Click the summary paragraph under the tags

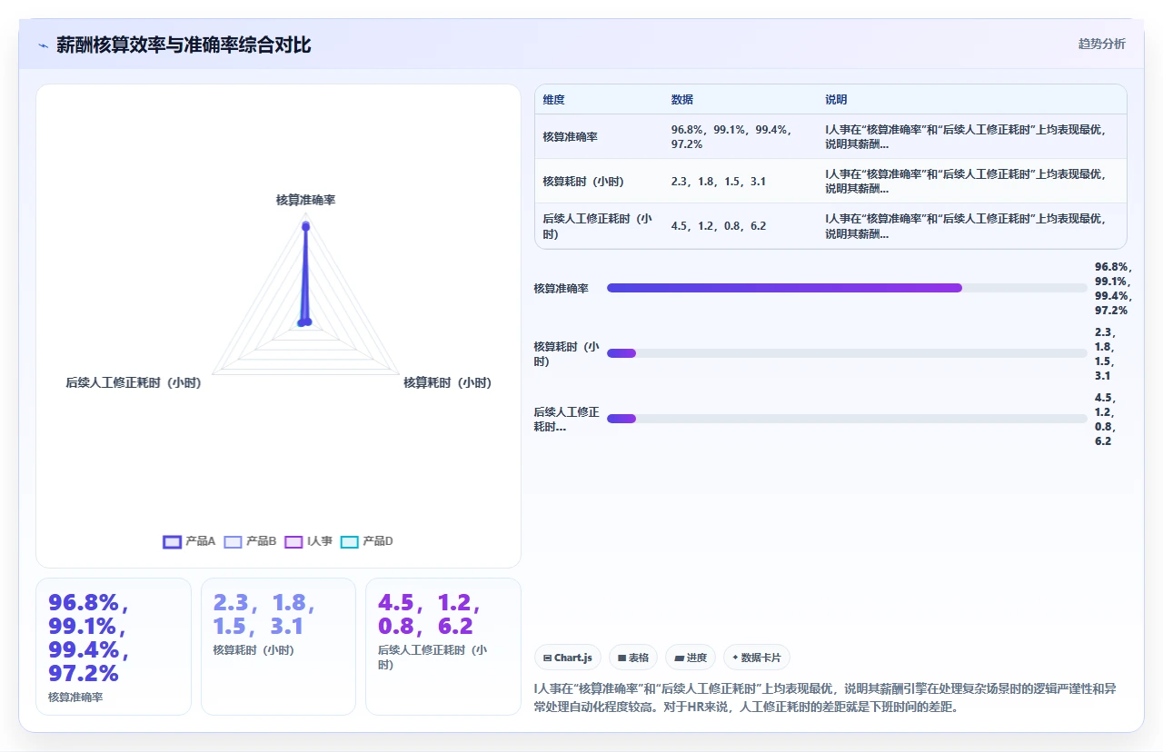coord(825,698)
